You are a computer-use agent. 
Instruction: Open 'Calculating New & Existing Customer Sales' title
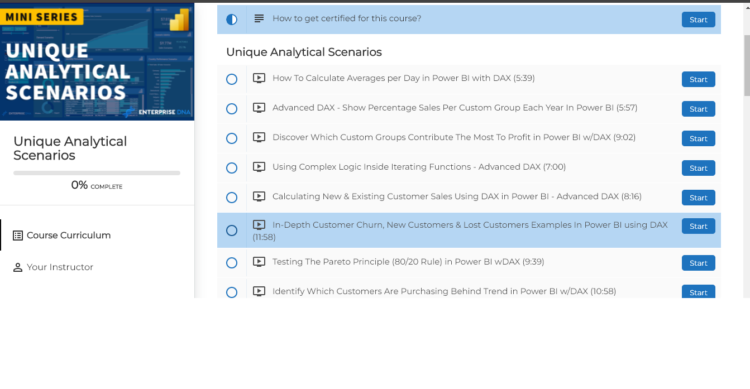[x=457, y=196]
